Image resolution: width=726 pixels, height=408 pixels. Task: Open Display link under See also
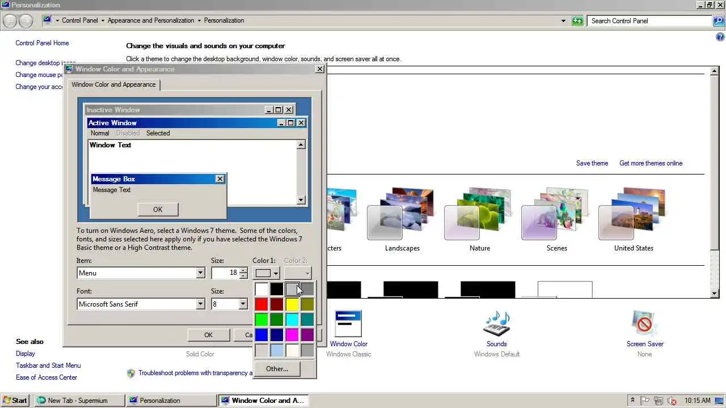25,354
